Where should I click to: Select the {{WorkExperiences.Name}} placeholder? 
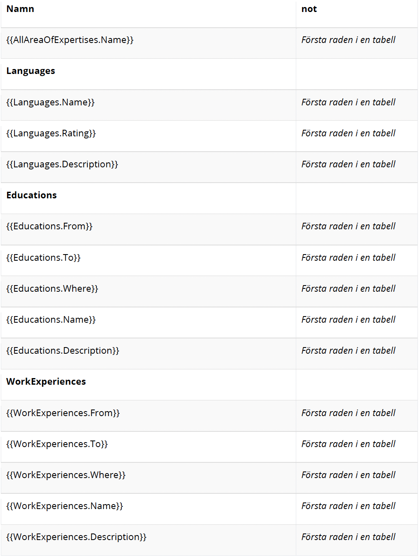65,506
